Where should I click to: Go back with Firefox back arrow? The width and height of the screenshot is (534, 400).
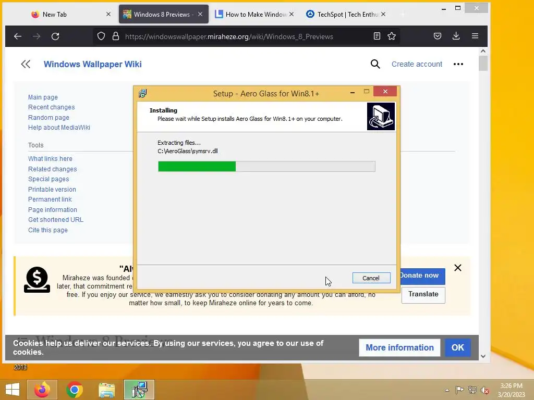point(18,36)
